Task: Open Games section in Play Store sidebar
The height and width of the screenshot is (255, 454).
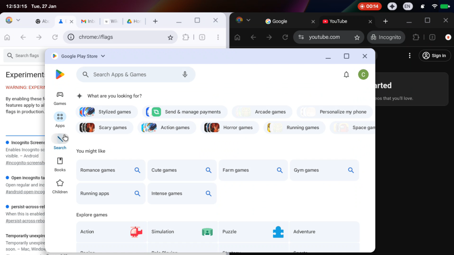Action: click(x=60, y=98)
